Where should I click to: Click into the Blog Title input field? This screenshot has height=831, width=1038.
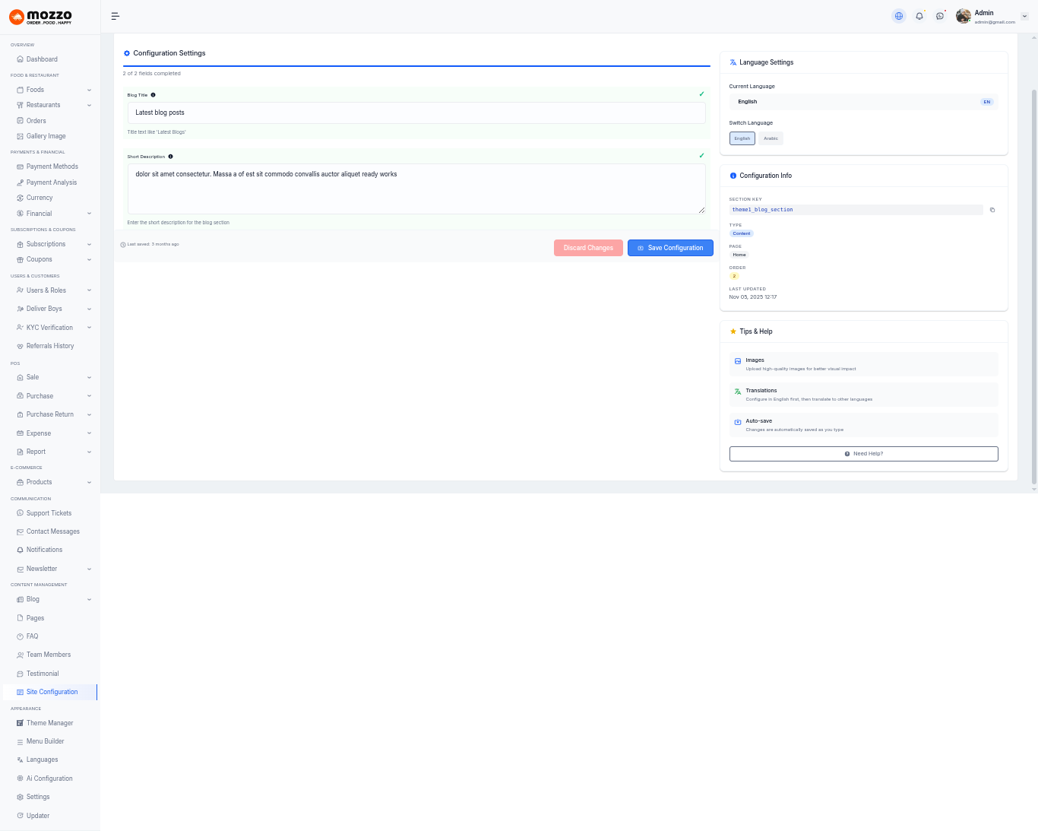(x=416, y=113)
